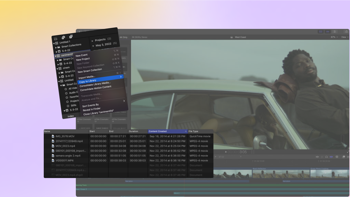Click the QuickTime movie file type cell
The height and width of the screenshot is (197, 350).
click(x=200, y=136)
